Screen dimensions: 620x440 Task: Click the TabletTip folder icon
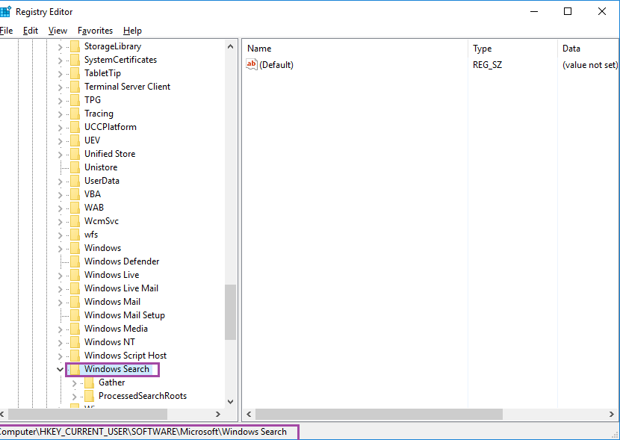tap(75, 73)
